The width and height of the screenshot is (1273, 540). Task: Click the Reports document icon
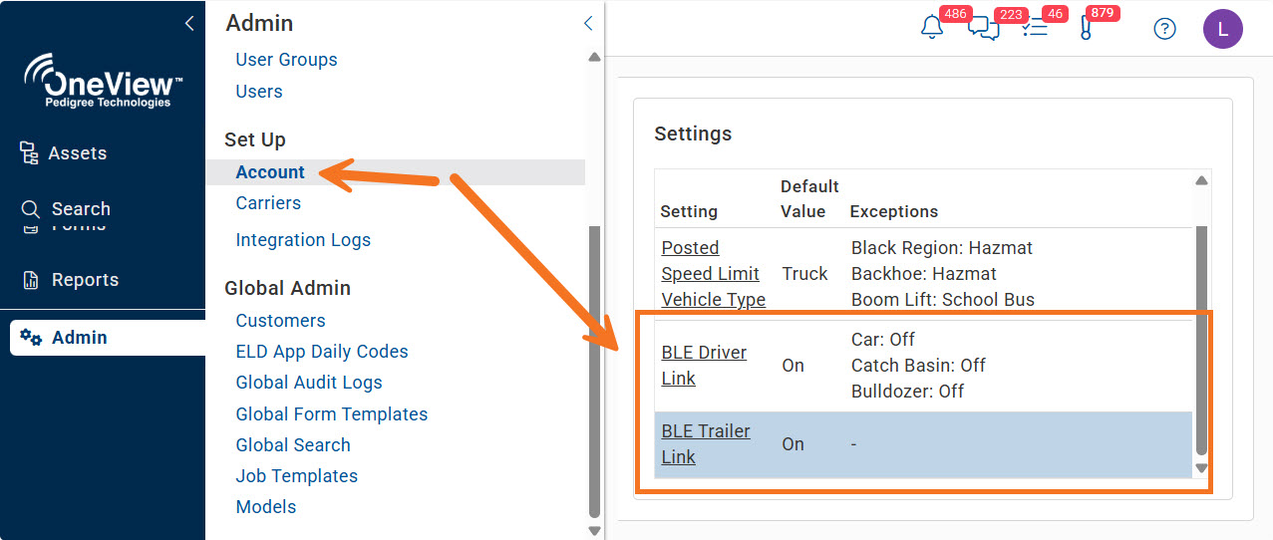point(31,280)
